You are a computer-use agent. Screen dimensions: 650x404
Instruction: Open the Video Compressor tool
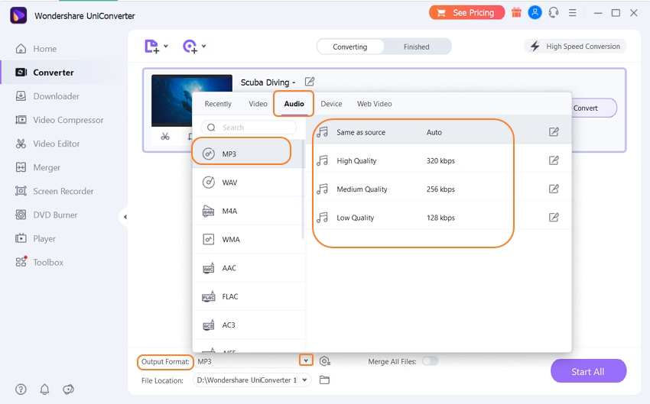point(60,120)
